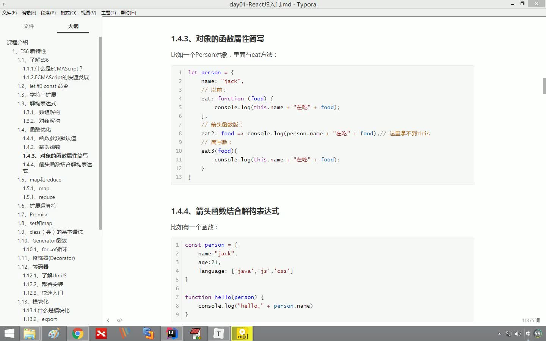
Task: Go to 1.7、Promise in outline
Action: pos(33,214)
